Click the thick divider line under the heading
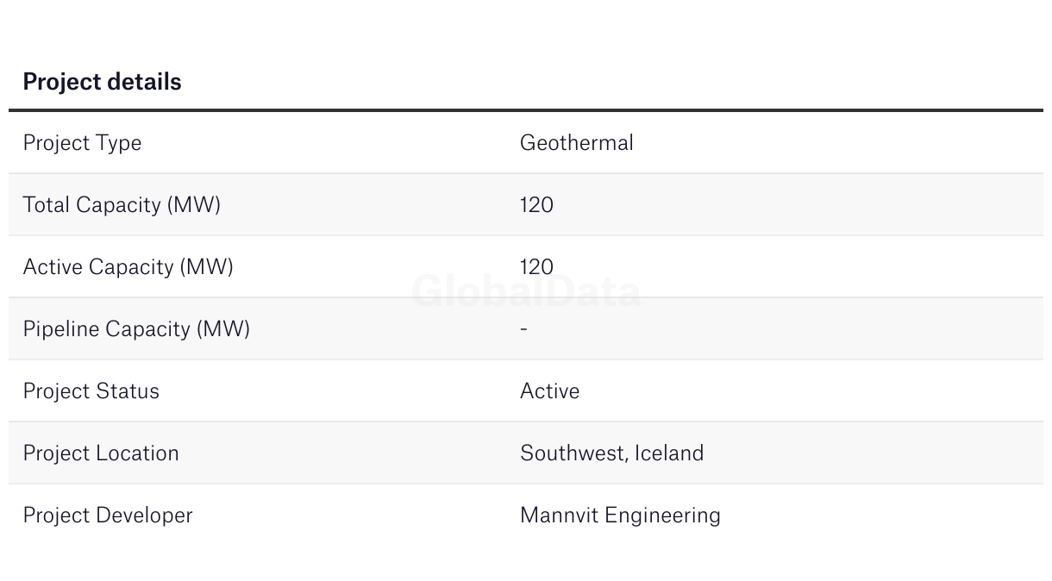Screen dimensions: 1052x581 [526, 110]
